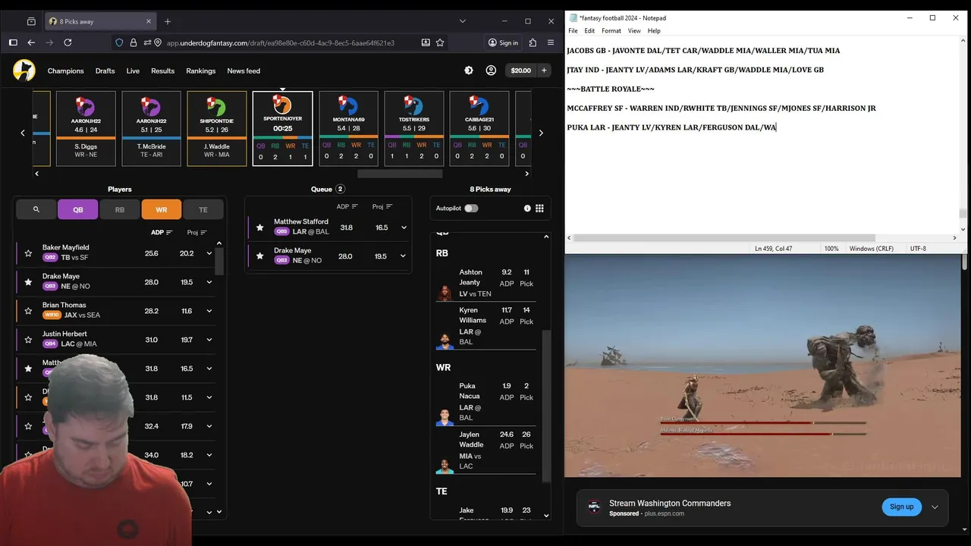Click the Firefox address bar URL

point(281,42)
